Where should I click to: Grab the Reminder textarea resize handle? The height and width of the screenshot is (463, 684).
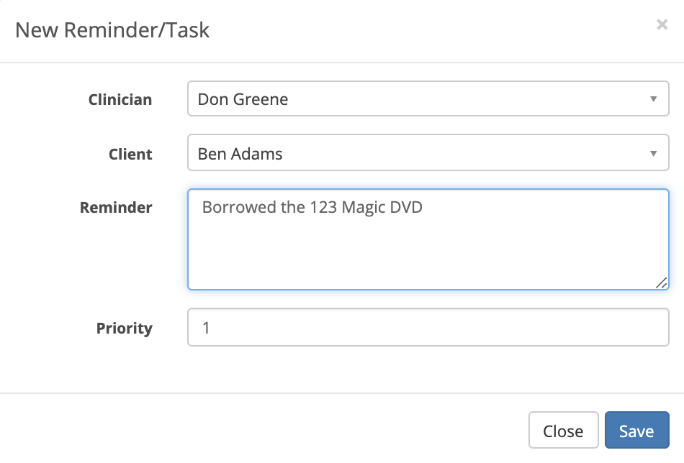[661, 283]
